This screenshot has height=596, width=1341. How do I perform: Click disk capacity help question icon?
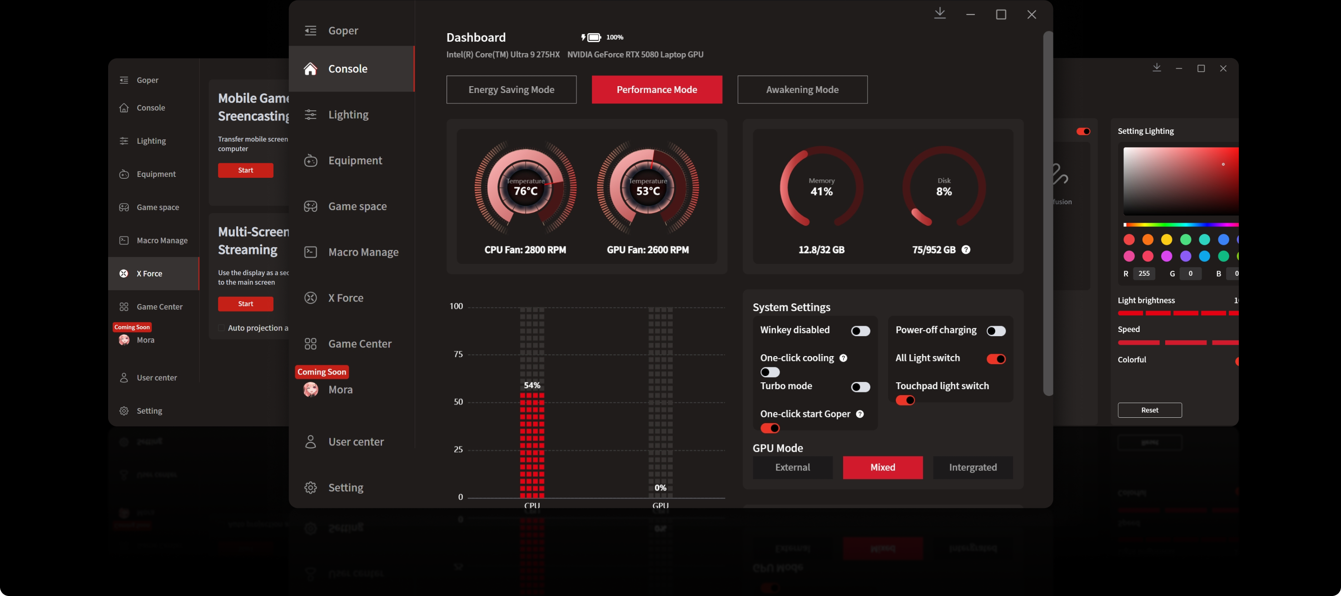pos(966,250)
